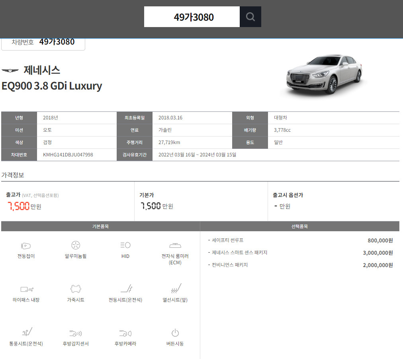Click the color value 검정
403x359 pixels.
[x=47, y=142]
